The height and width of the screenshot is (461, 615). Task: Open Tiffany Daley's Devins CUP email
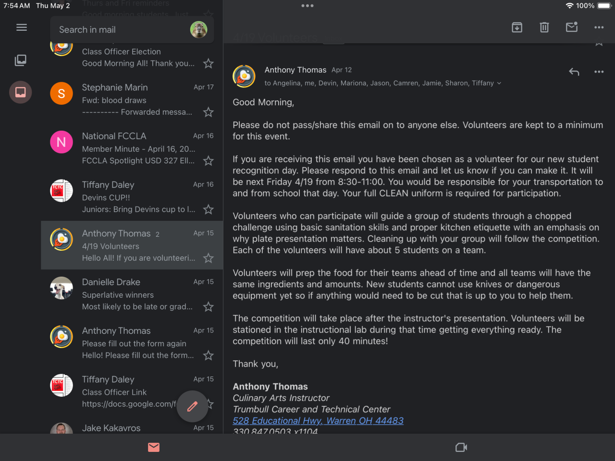(x=132, y=197)
